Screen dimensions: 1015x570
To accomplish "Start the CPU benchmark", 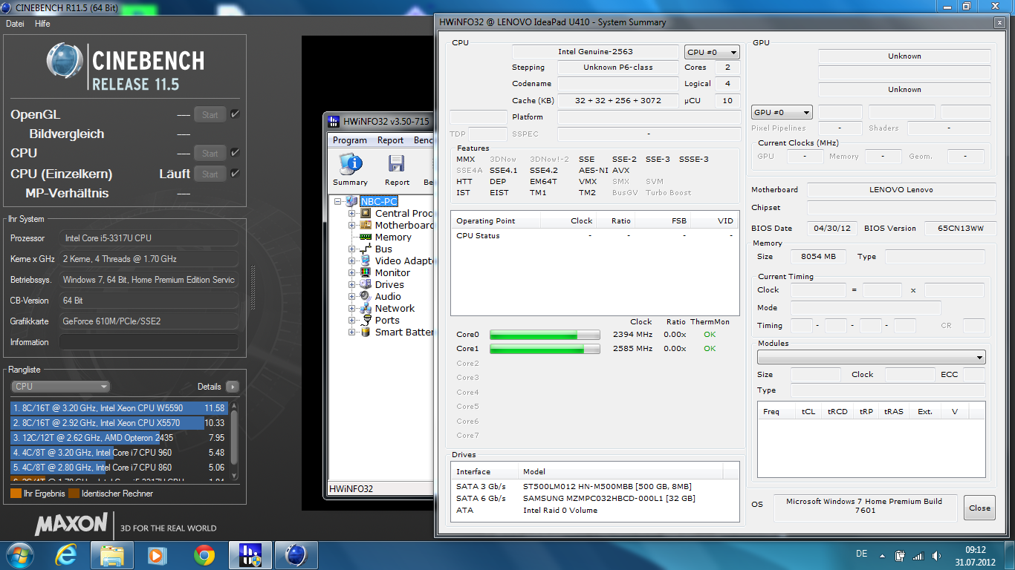I will [x=210, y=153].
